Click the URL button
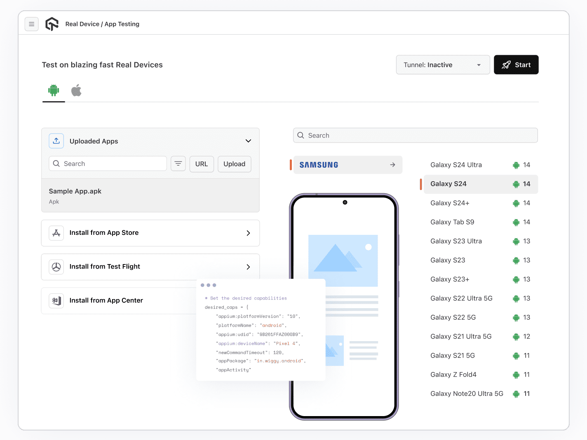The image size is (587, 440). click(202, 164)
